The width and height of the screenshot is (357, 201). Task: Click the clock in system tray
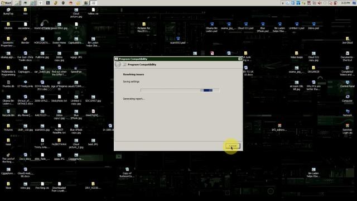pyautogui.click(x=346, y=3)
